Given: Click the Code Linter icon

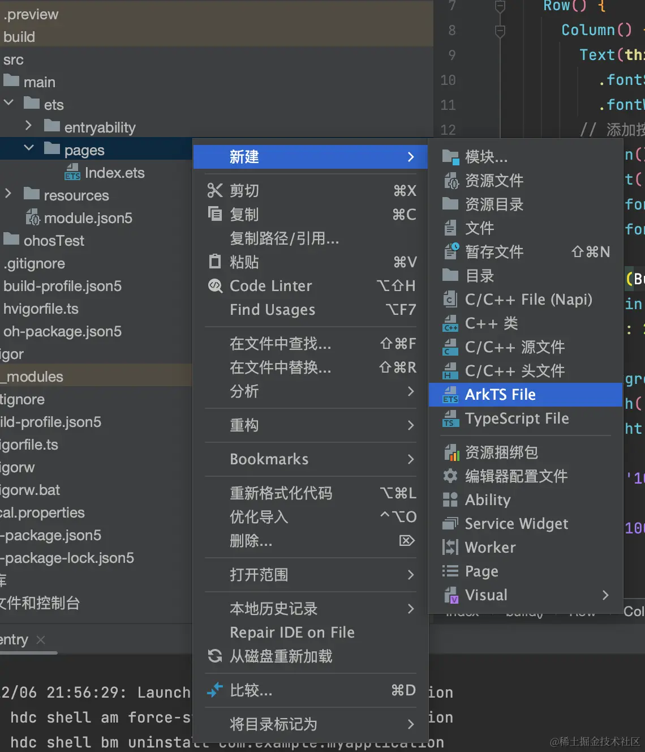Looking at the screenshot, I should pos(215,285).
